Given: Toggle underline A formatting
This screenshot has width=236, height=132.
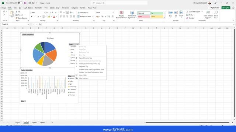Looking at the screenshot, I should pos(38,16).
